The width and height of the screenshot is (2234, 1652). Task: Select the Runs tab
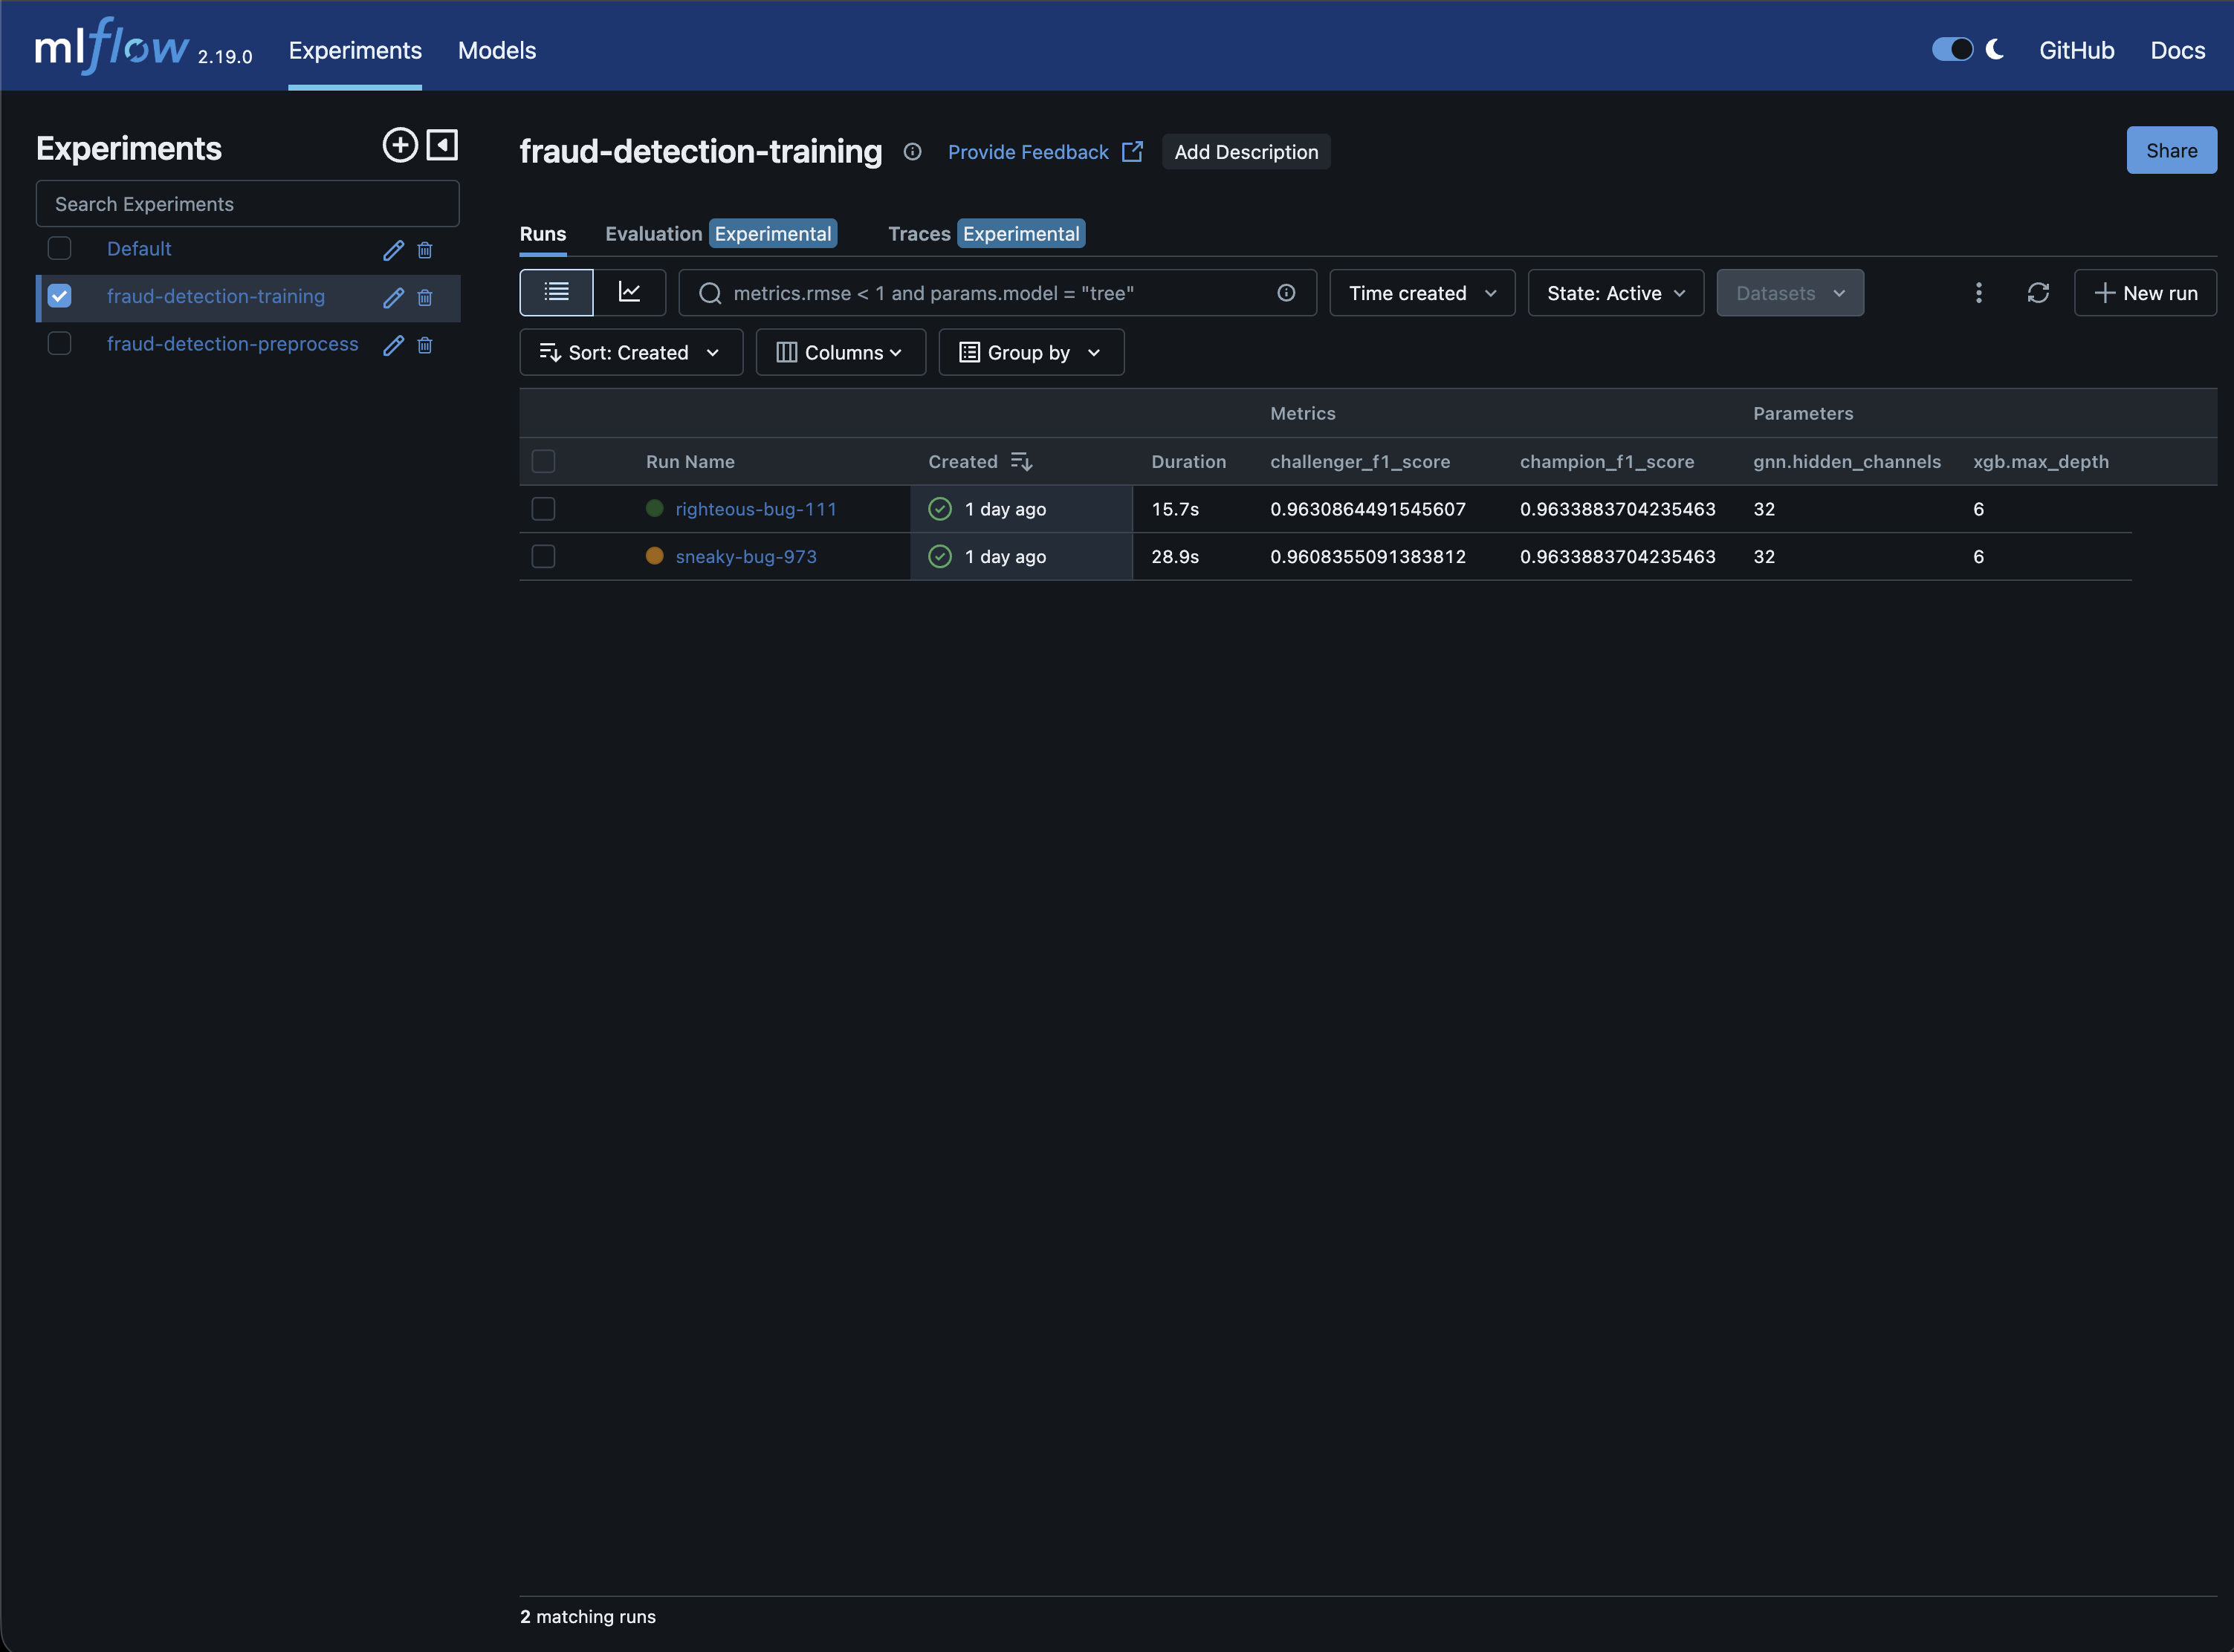[543, 234]
